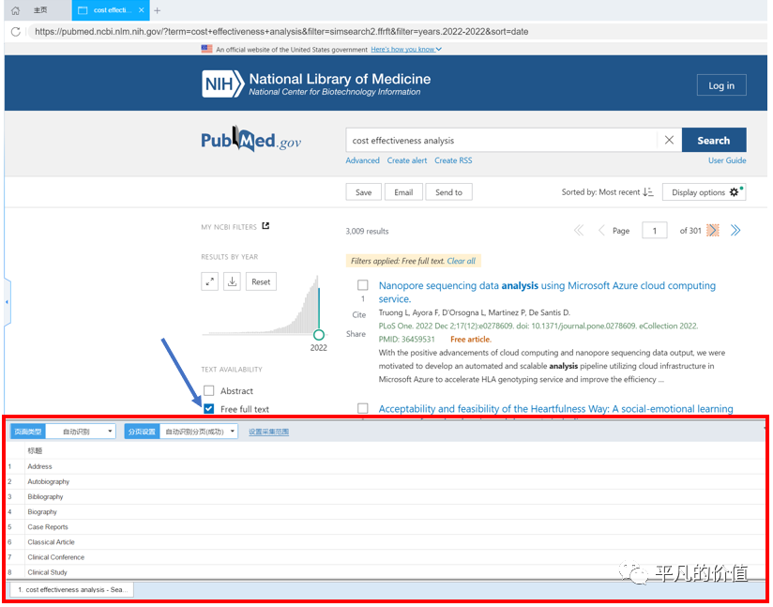
Task: Go to the next results page arrow
Action: (x=713, y=230)
